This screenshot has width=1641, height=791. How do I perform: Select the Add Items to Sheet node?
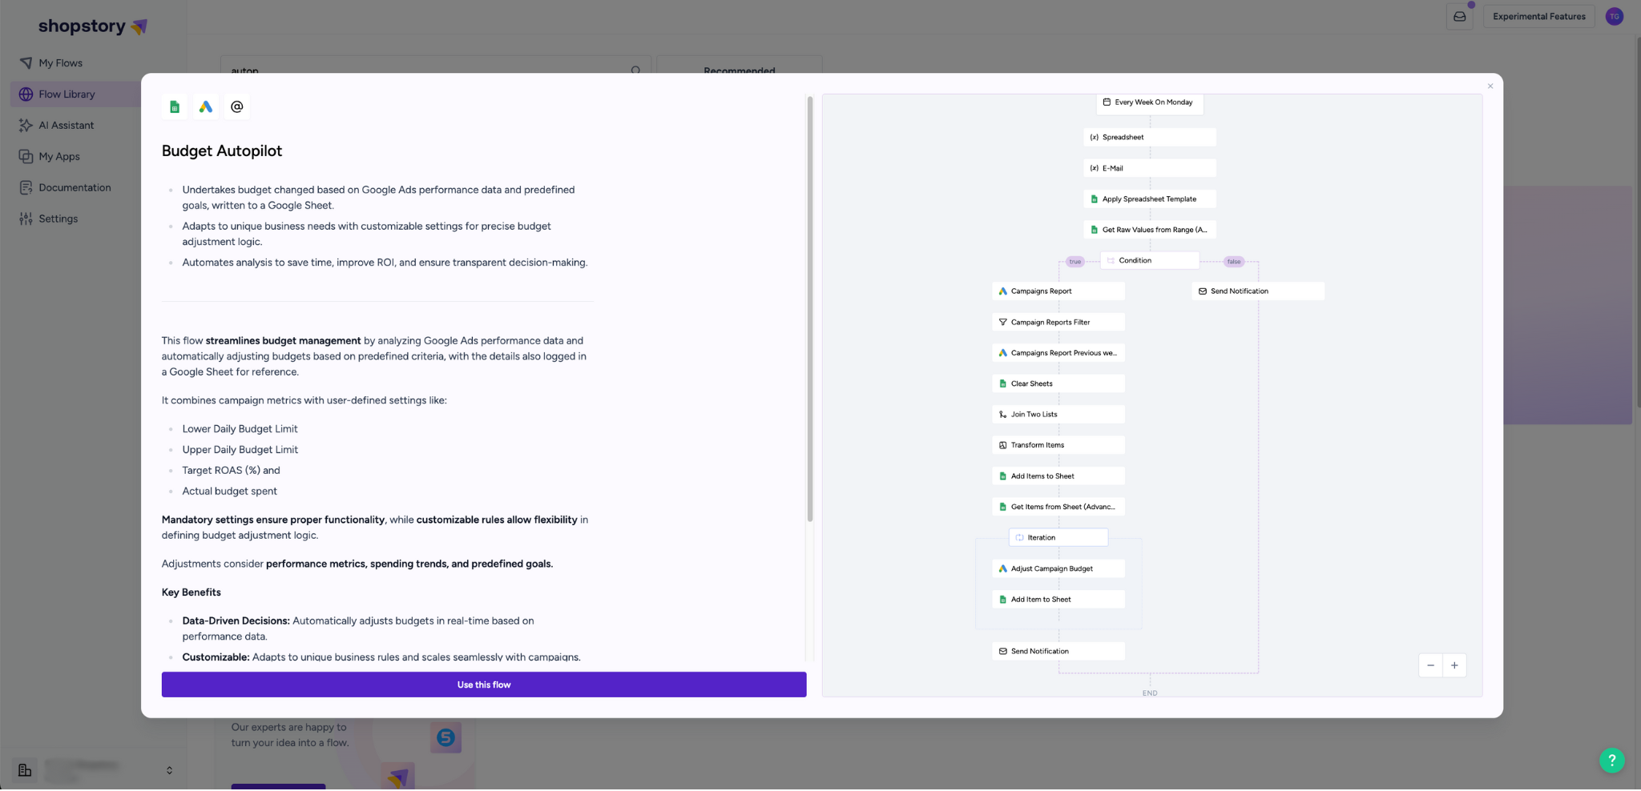click(1058, 476)
